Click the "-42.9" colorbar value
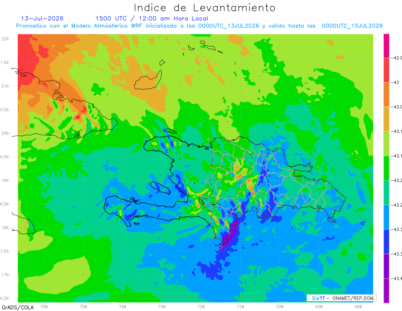402x311 pixels. [x=397, y=58]
